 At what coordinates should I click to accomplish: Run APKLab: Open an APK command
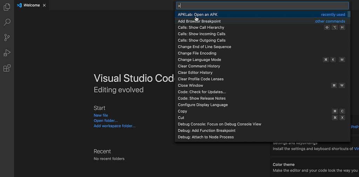(198, 15)
